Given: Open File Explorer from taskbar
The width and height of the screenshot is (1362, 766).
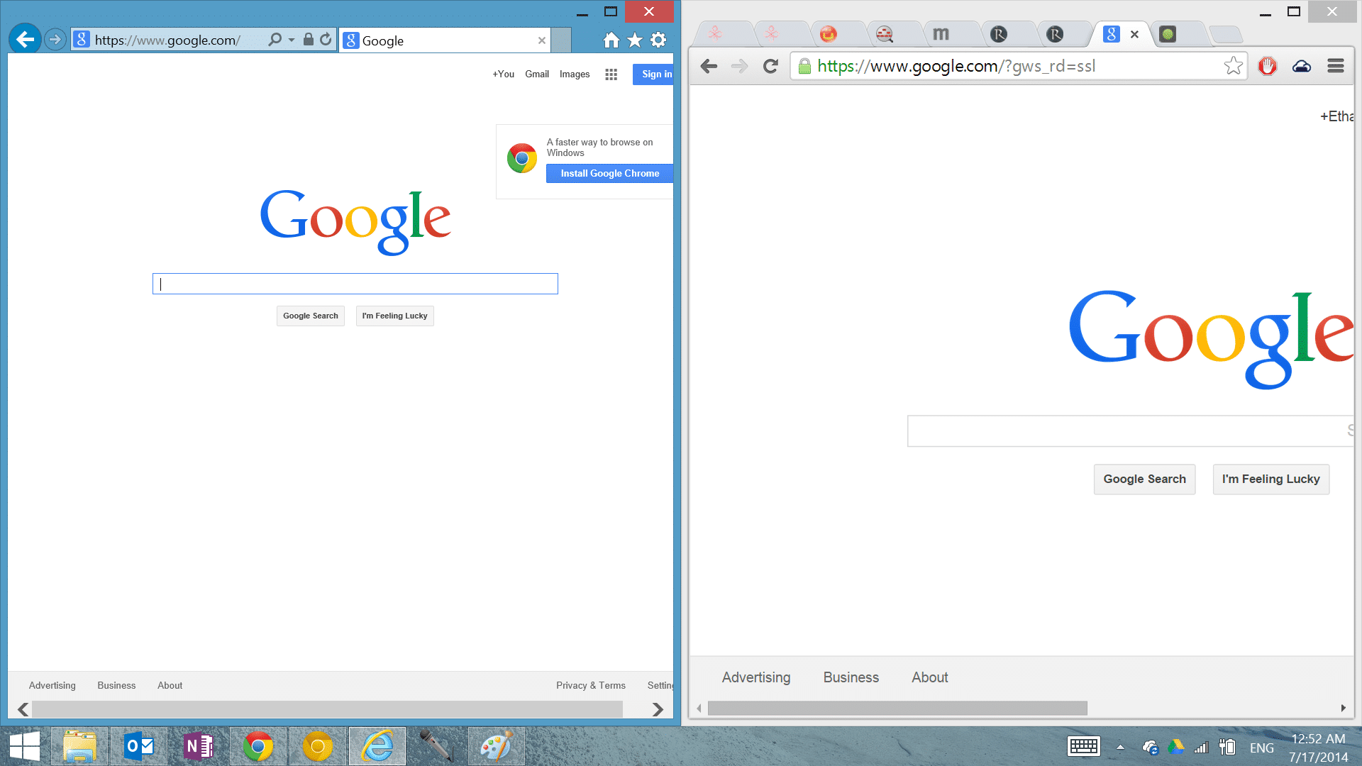Looking at the screenshot, I should coord(79,746).
